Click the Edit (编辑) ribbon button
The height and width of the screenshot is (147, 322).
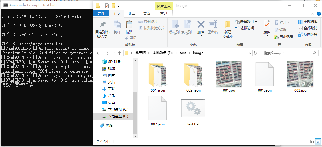tap(280, 30)
